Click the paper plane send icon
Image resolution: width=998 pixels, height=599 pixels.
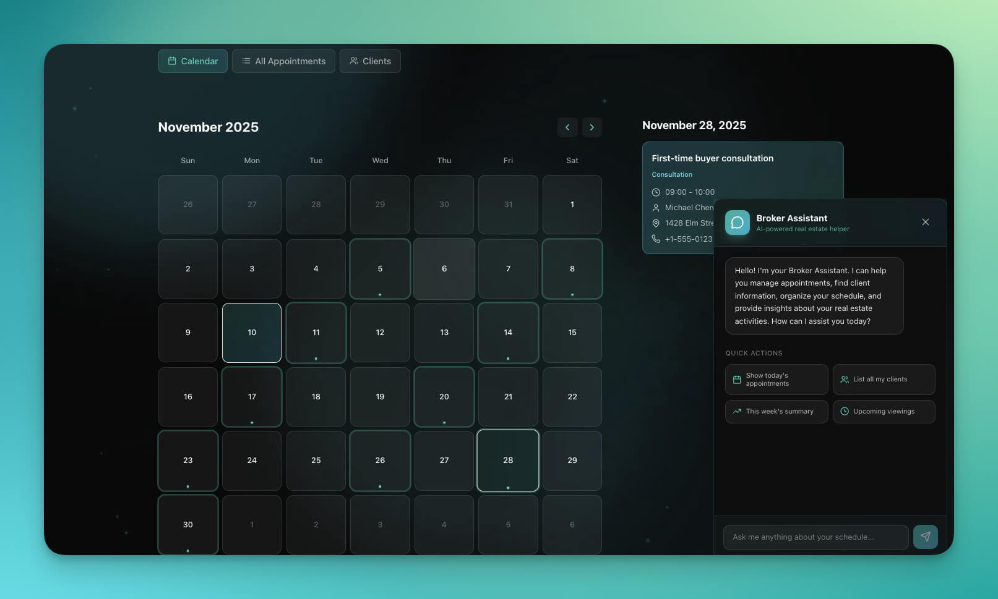925,537
